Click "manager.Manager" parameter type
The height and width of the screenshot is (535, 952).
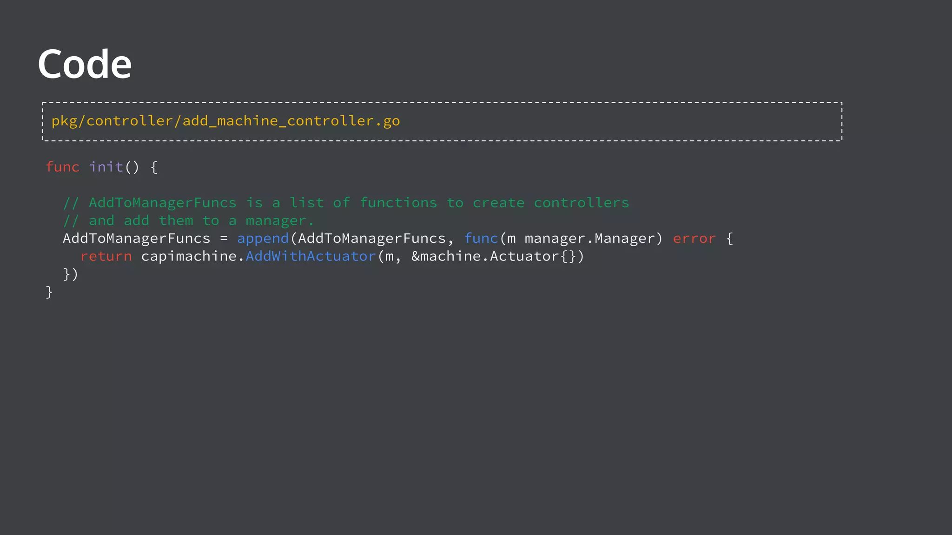(589, 238)
